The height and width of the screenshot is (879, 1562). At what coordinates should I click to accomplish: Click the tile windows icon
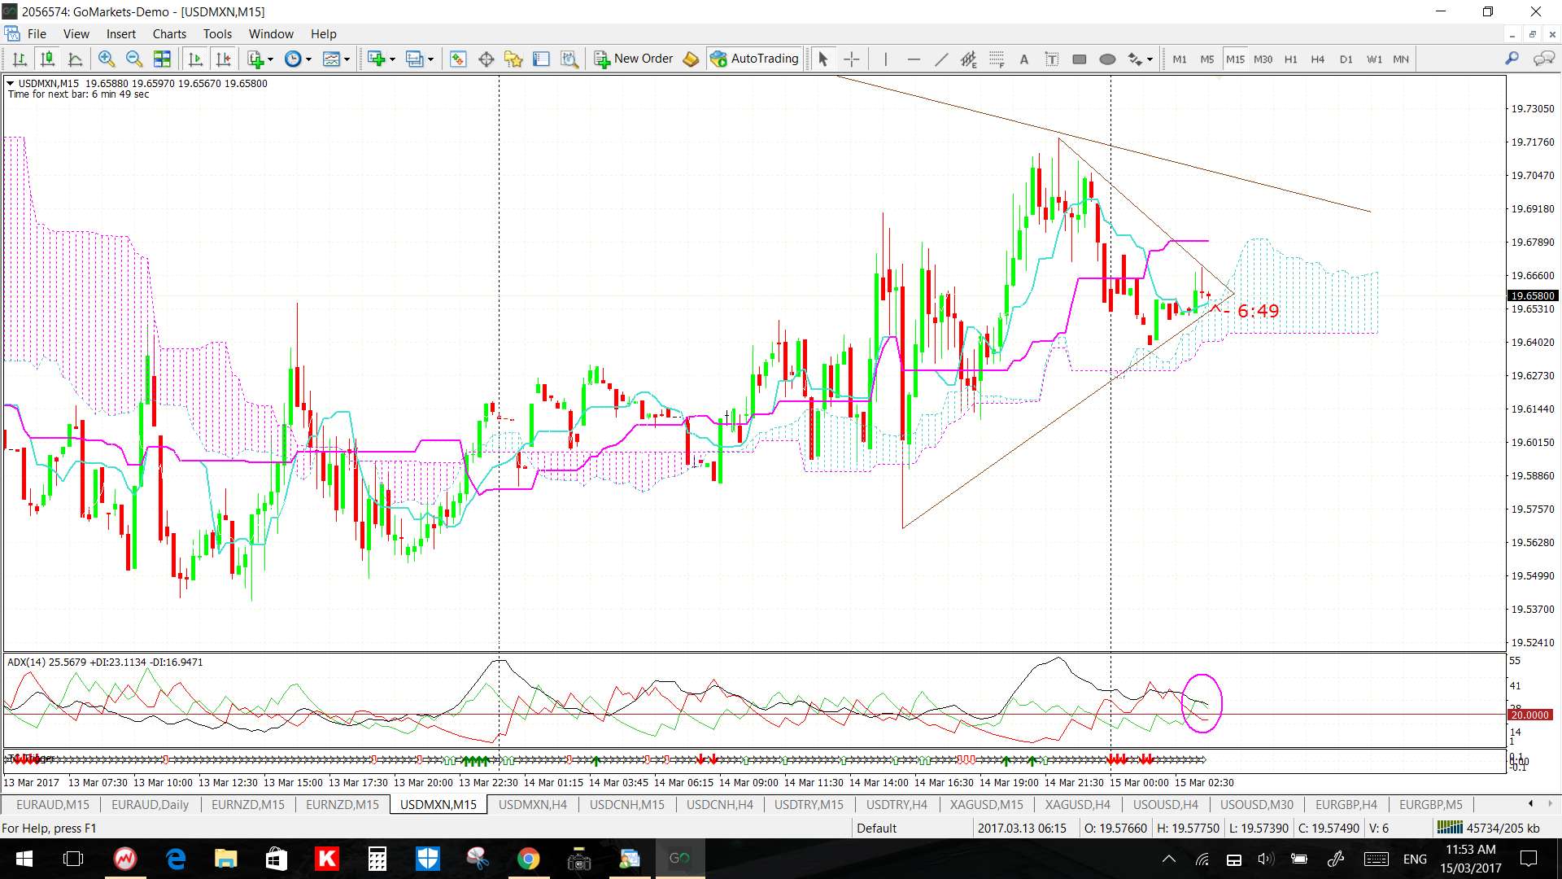tap(162, 59)
